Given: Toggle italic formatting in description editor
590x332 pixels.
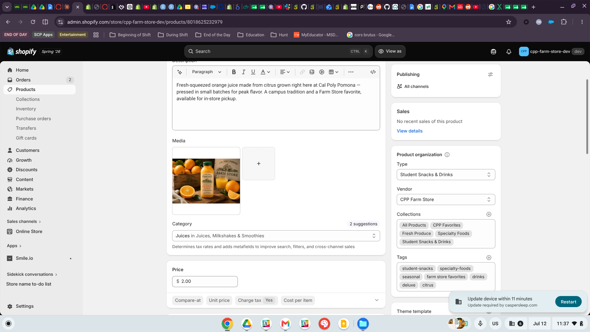Looking at the screenshot, I should [244, 72].
